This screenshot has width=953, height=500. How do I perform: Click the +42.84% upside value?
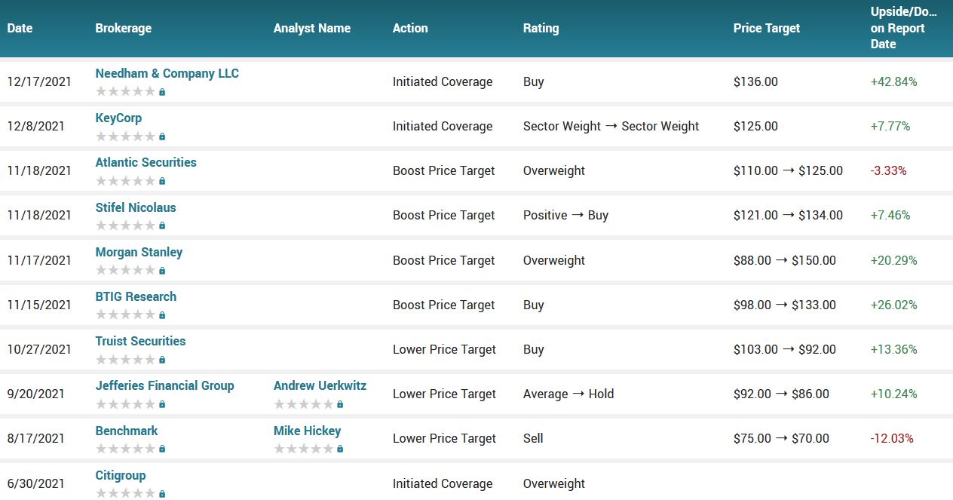tap(893, 81)
